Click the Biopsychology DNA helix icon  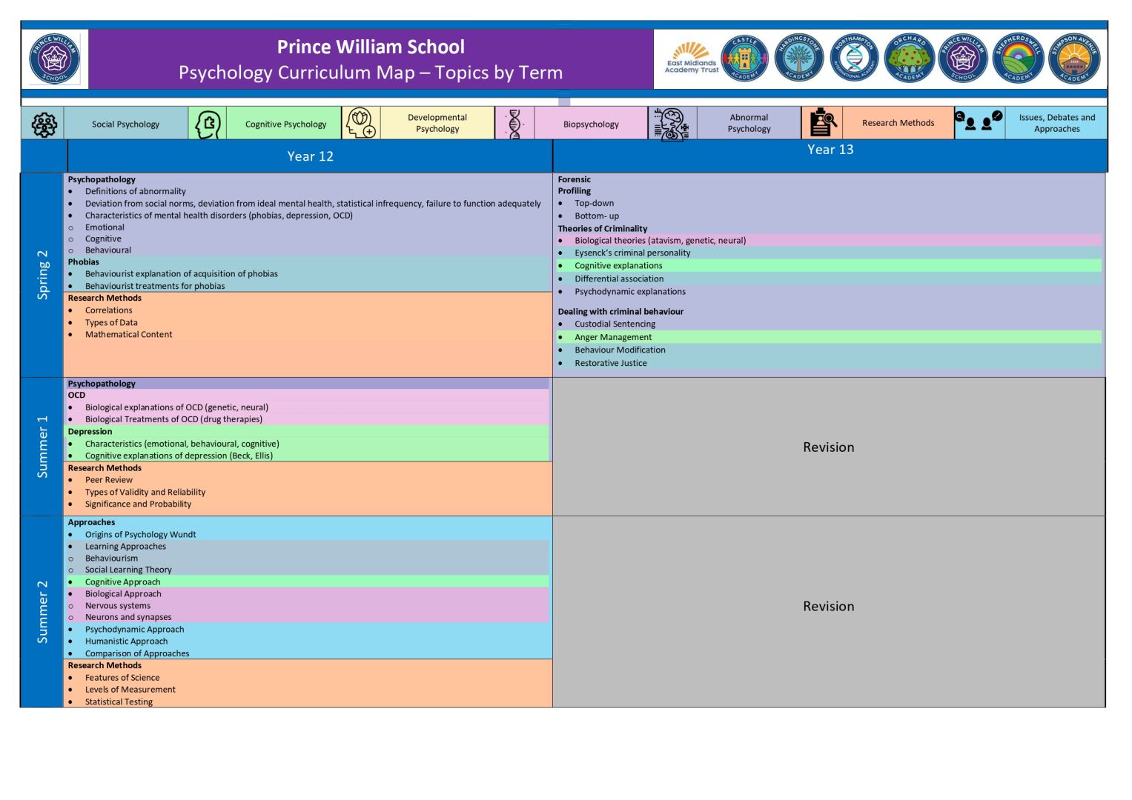[514, 124]
